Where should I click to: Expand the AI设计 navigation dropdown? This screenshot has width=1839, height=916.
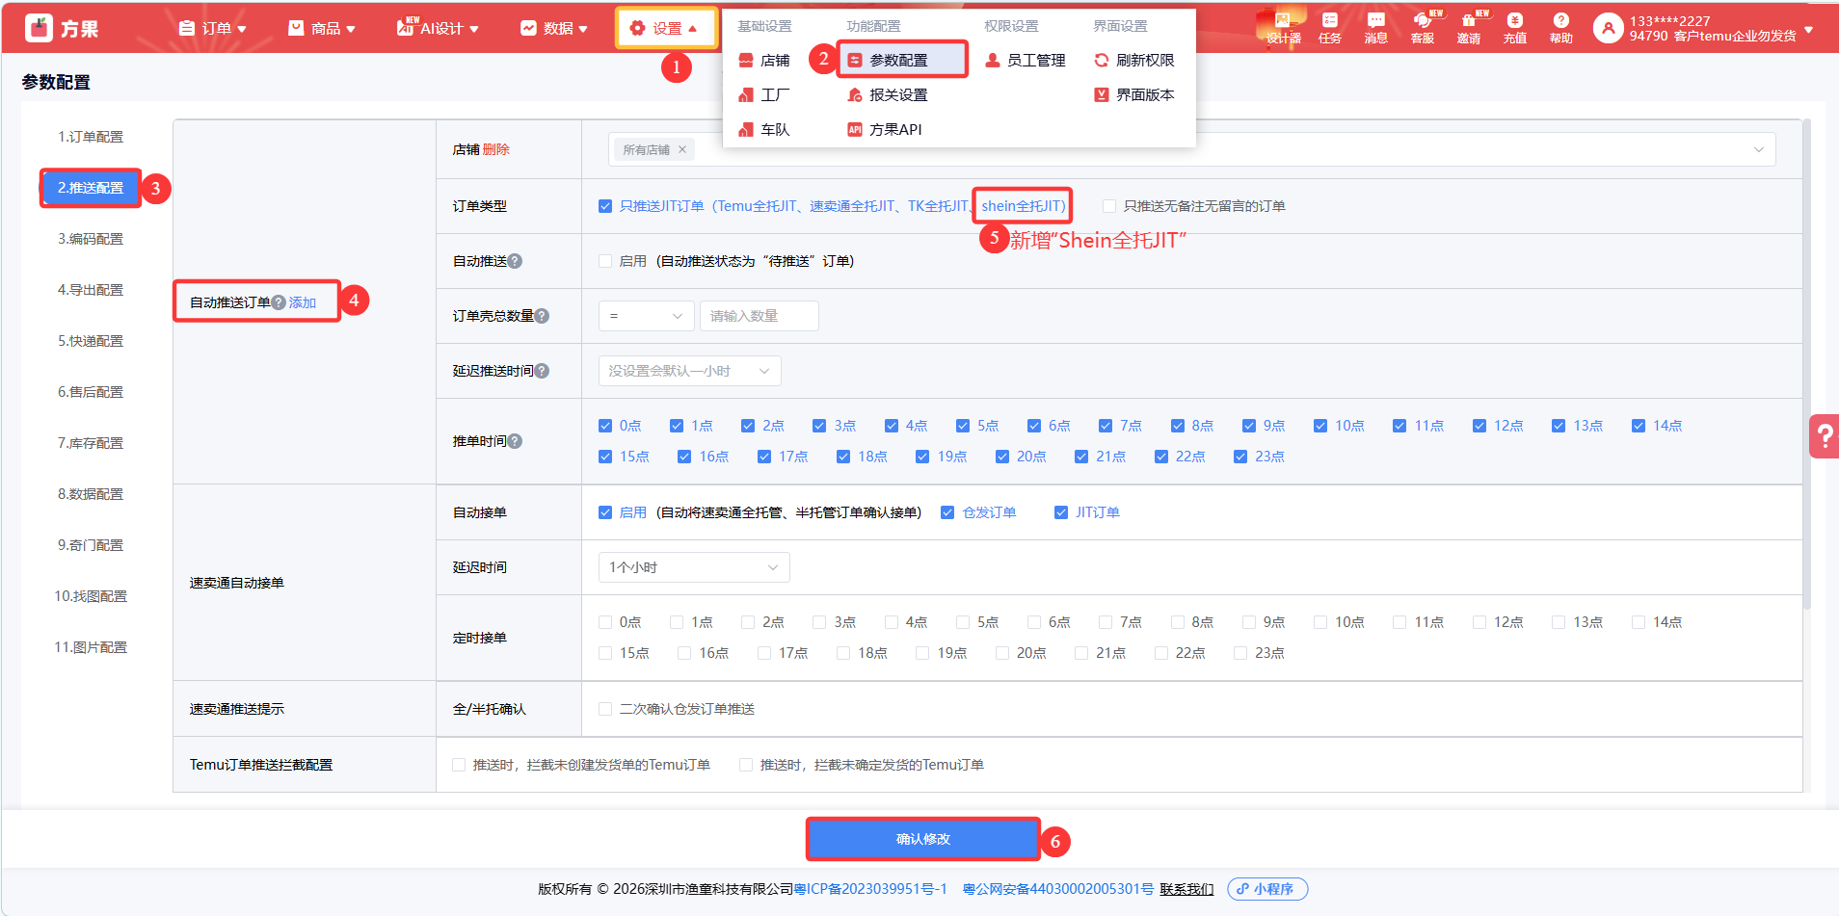[438, 28]
